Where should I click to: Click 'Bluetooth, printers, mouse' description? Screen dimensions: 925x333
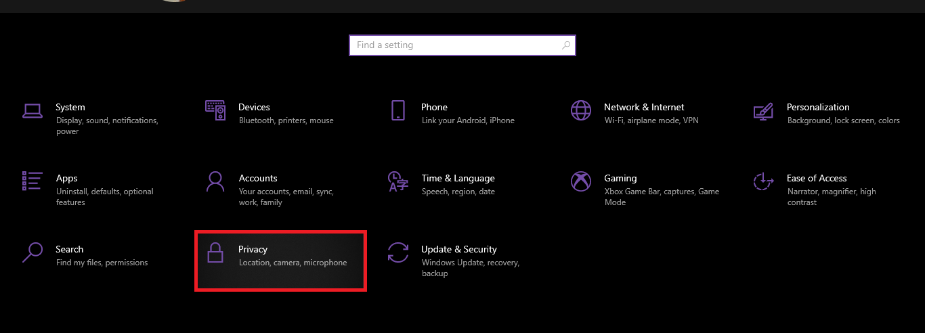pos(286,120)
